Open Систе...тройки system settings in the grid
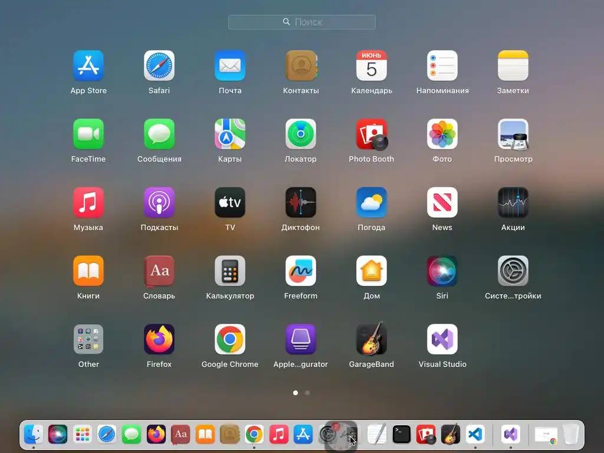604x453 pixels. tap(513, 271)
